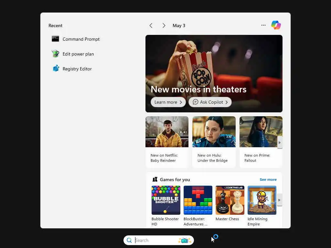Open the Edit power plan icon
331x248 pixels.
[56, 54]
